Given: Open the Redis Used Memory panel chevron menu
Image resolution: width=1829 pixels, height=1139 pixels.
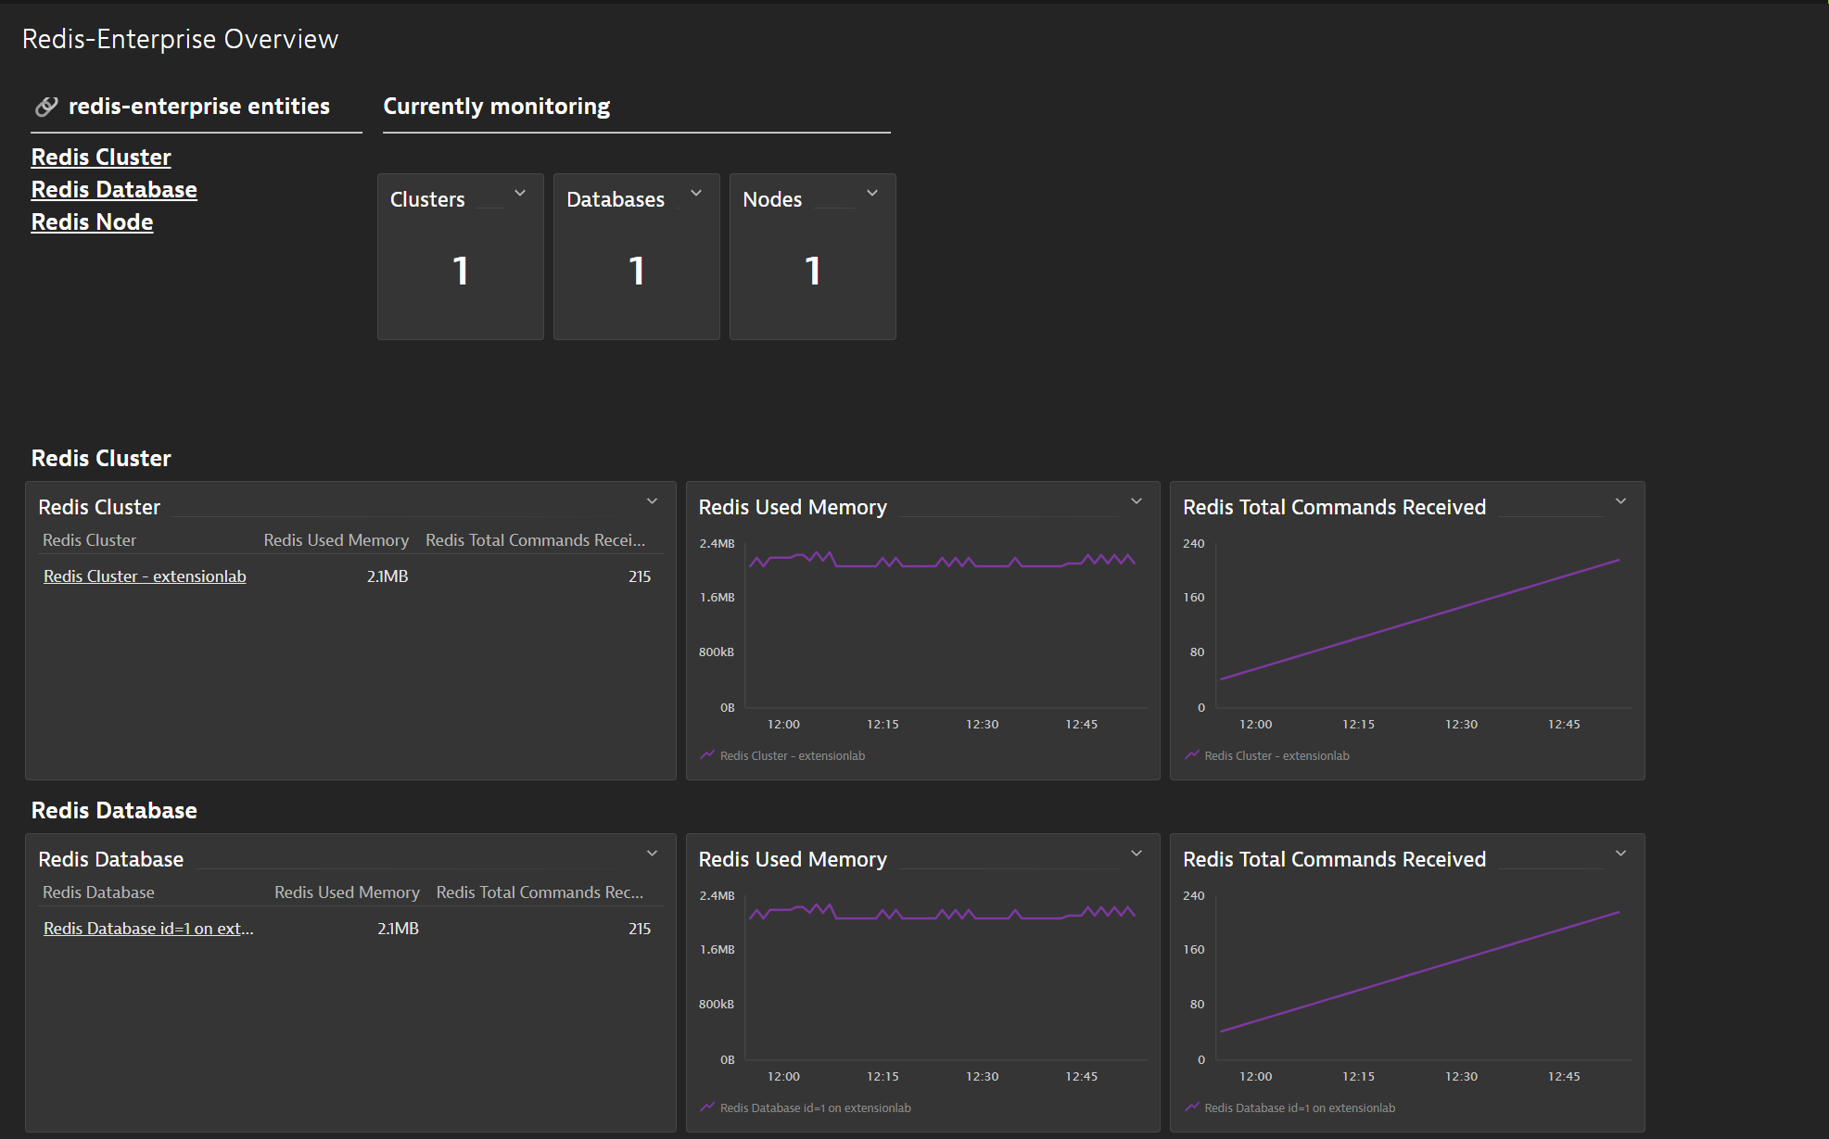Looking at the screenshot, I should (1136, 500).
